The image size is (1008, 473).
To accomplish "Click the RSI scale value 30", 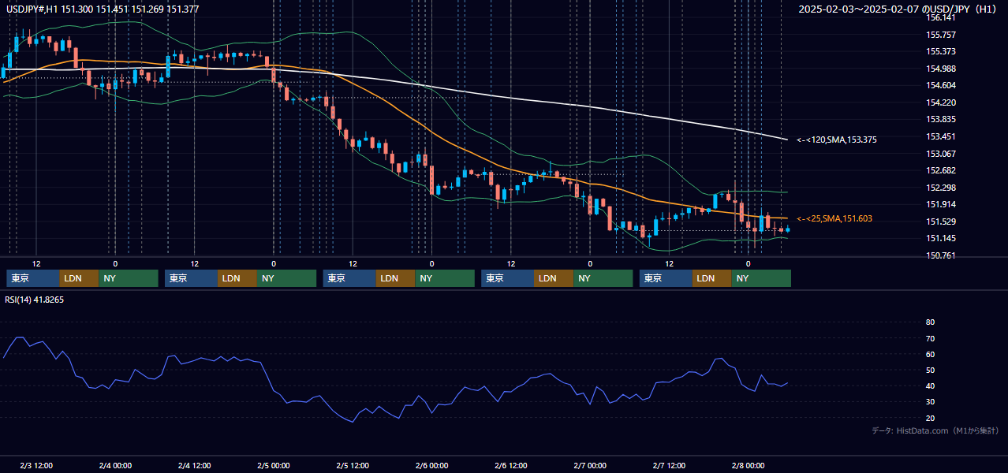I will coord(930,402).
